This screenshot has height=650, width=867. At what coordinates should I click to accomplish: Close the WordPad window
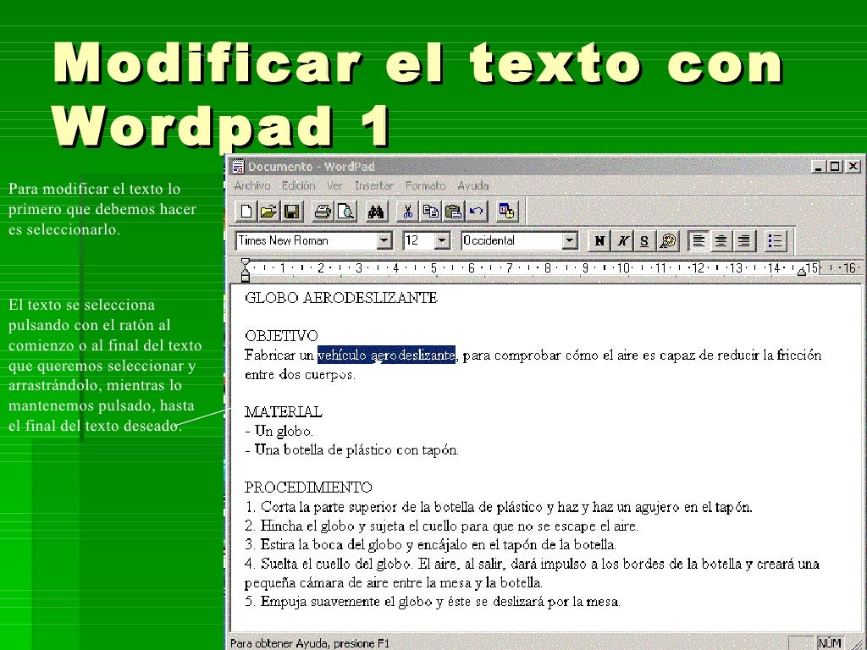click(853, 166)
